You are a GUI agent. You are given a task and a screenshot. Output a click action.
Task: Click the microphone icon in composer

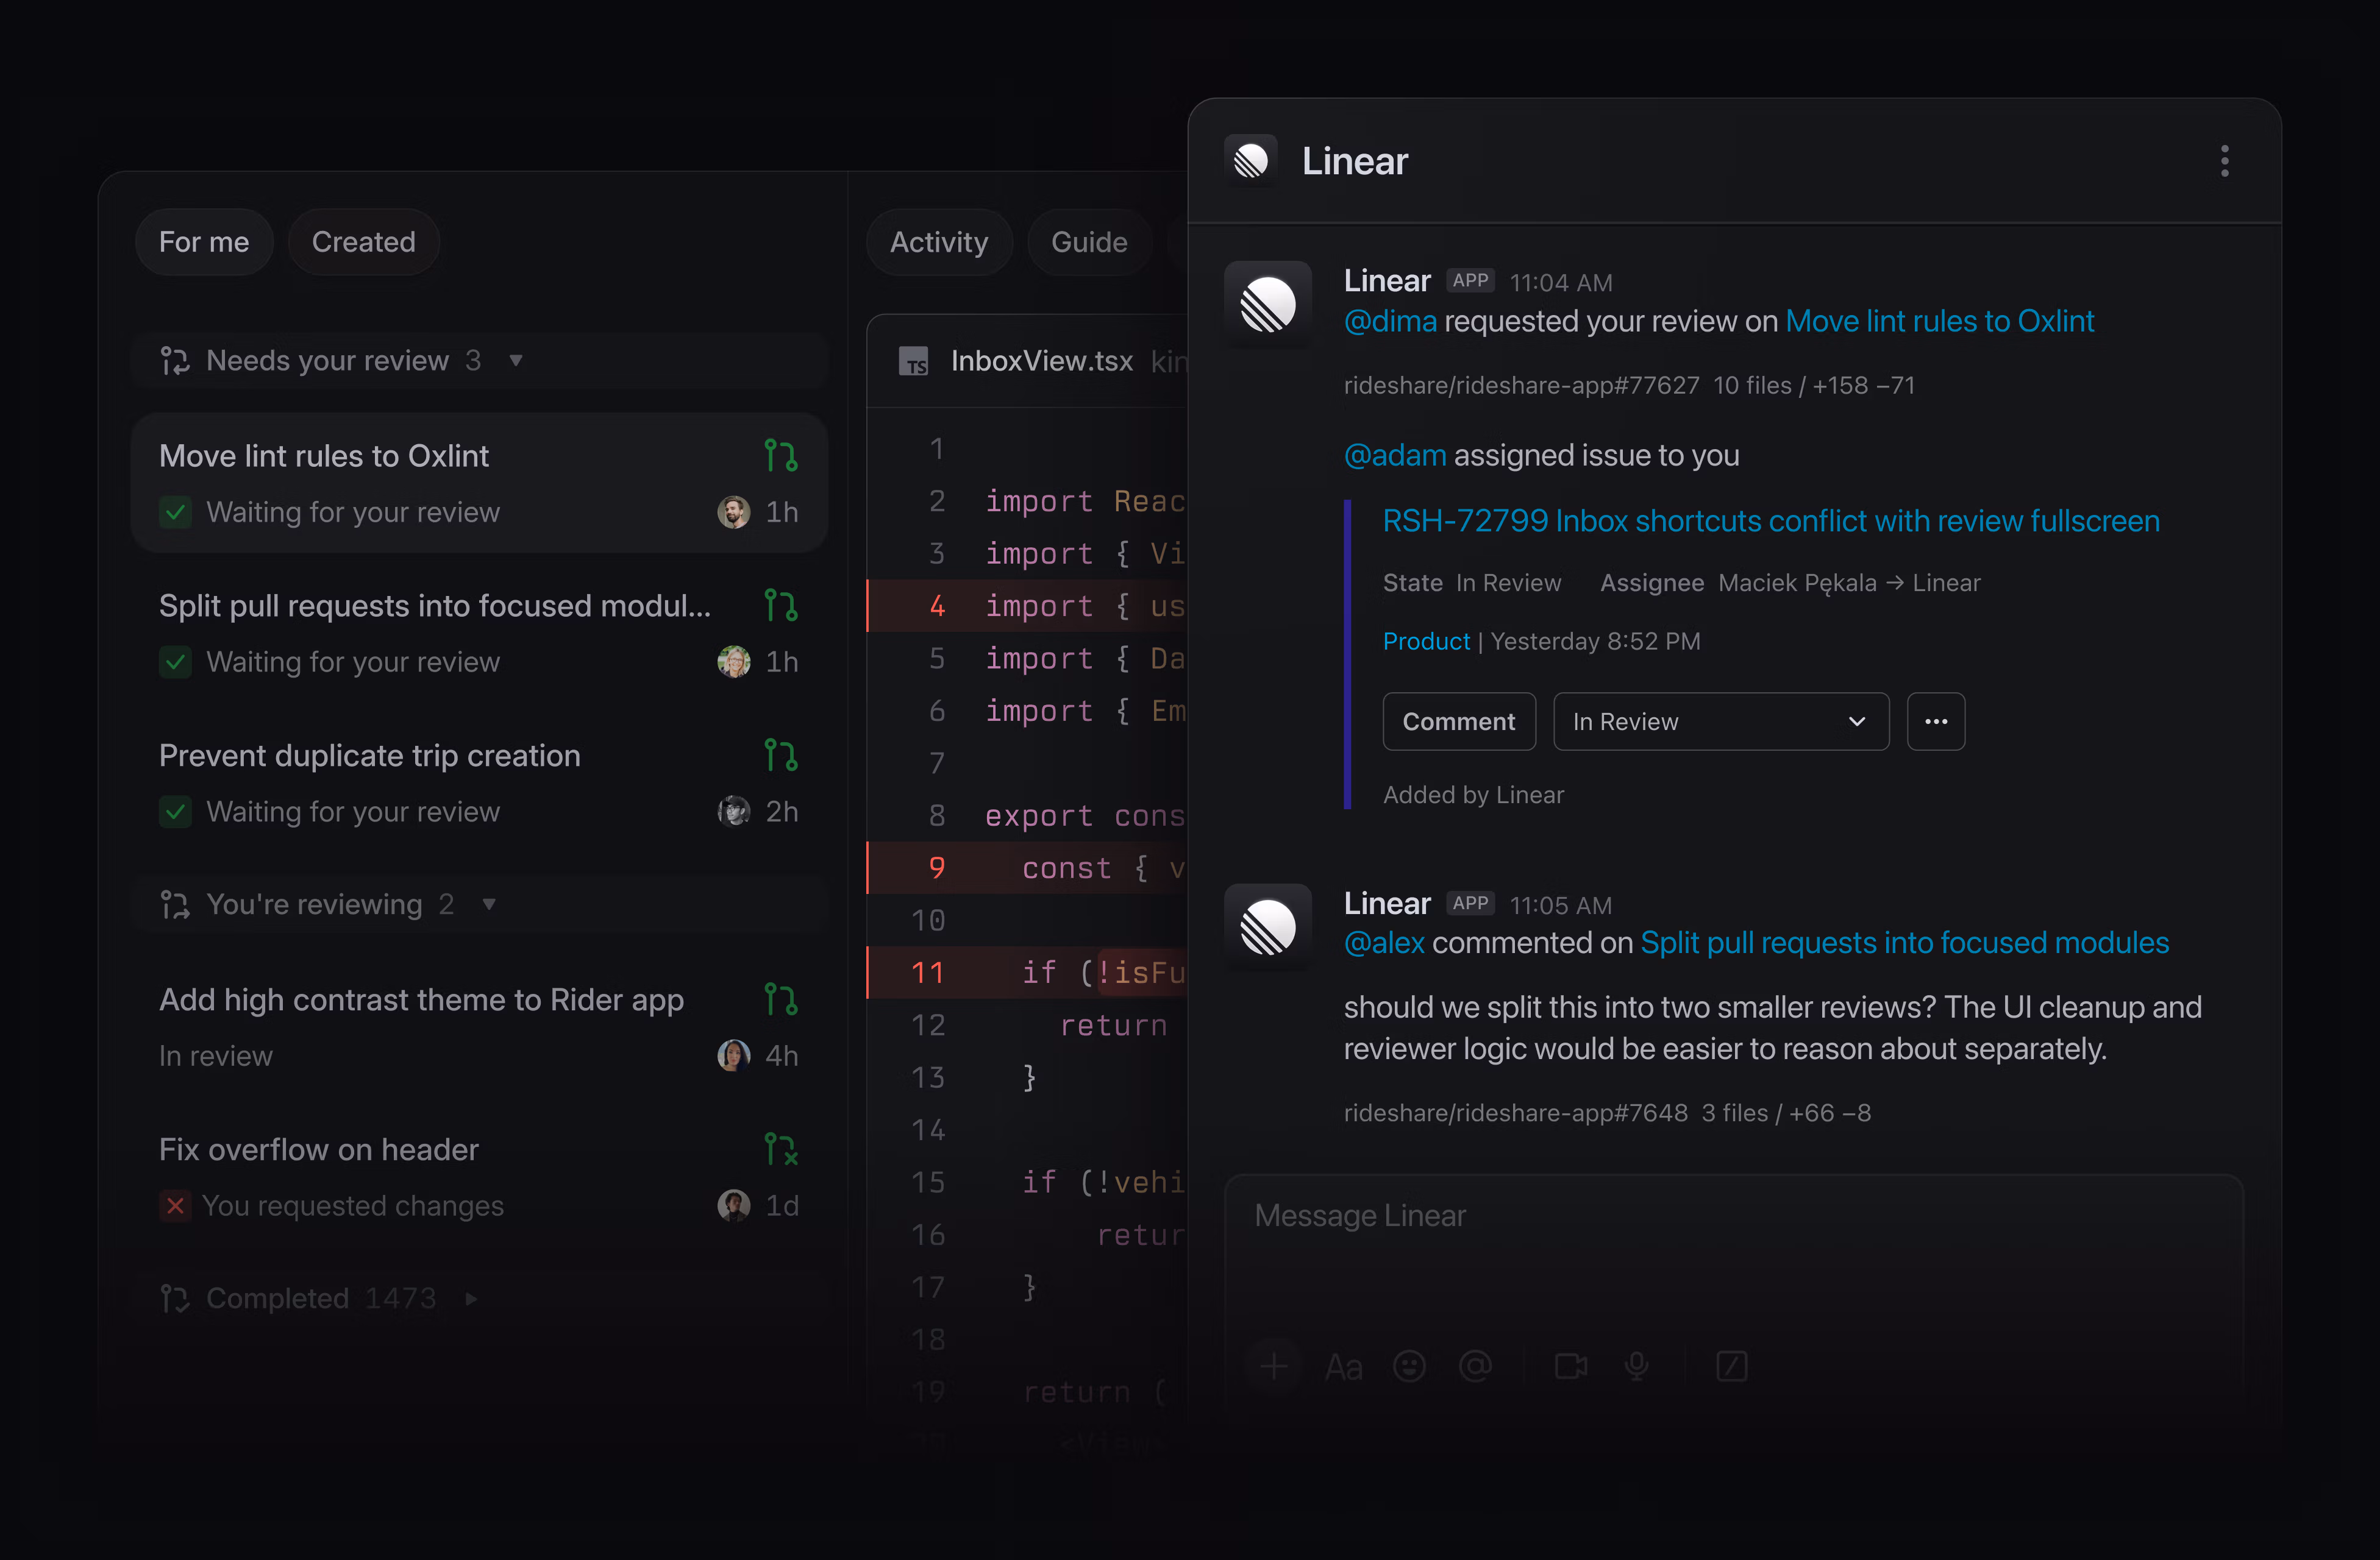coord(1637,1366)
